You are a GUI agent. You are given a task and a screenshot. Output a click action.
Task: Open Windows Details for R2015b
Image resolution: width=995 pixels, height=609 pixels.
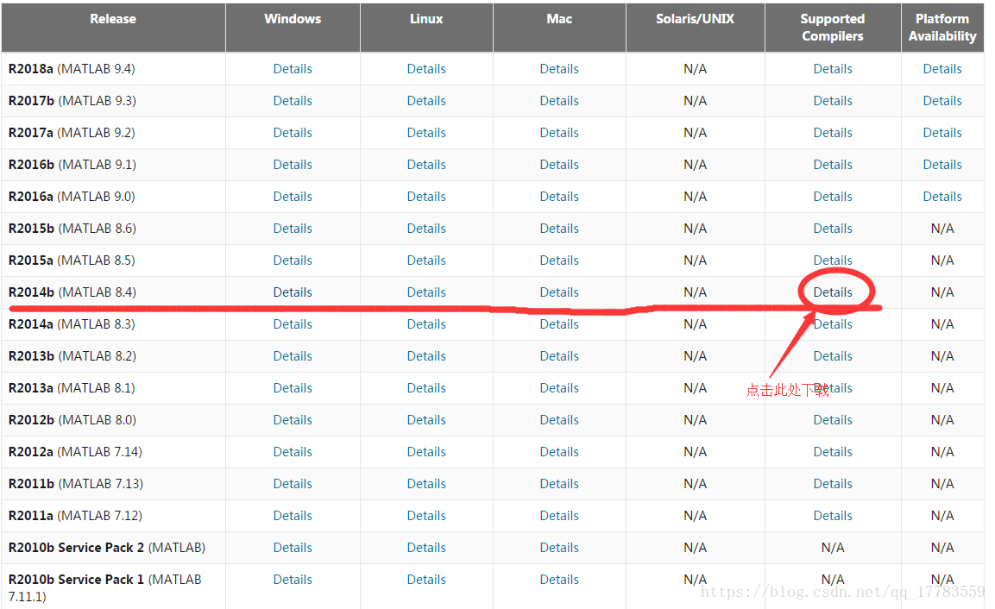pos(293,229)
